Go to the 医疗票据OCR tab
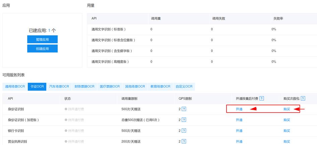This screenshot has height=145, width=317. coord(110,86)
